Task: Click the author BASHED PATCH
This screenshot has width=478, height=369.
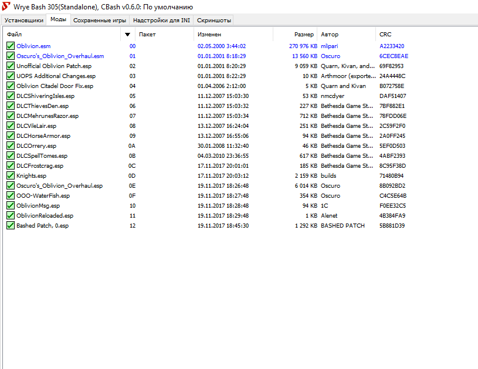Action: pyautogui.click(x=343, y=226)
